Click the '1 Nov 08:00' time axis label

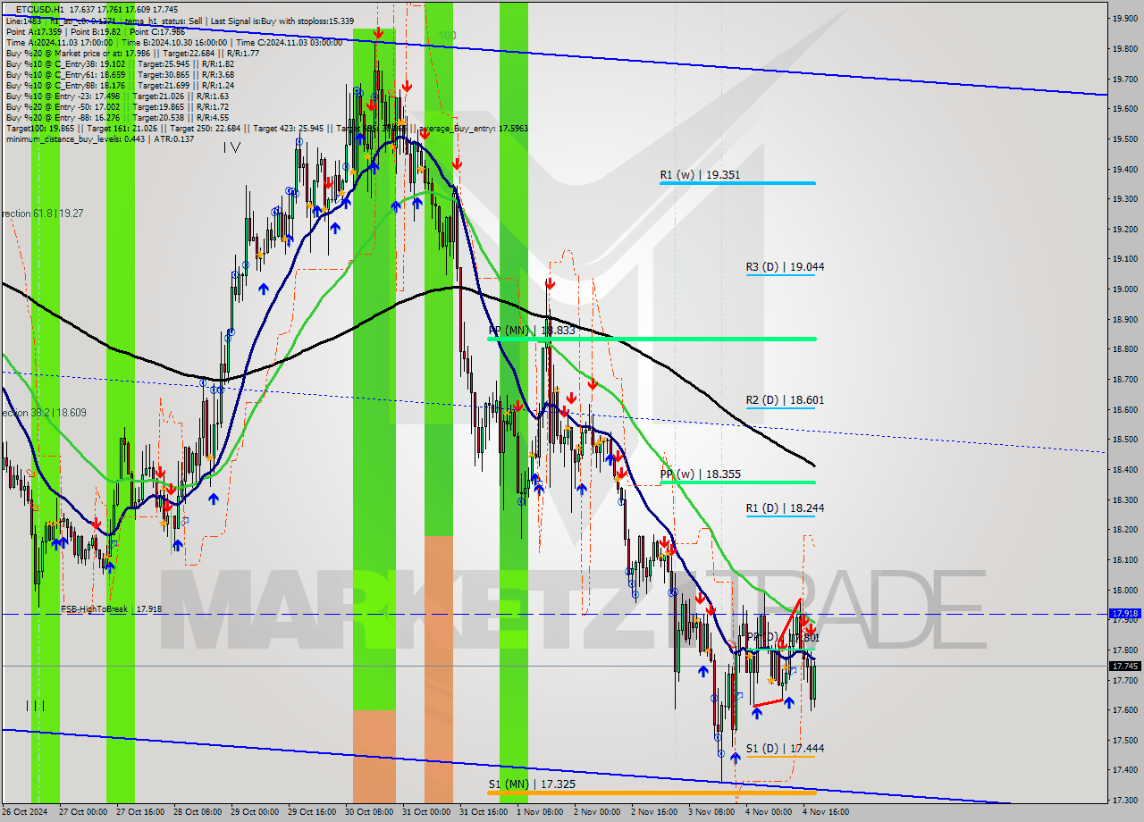tap(540, 812)
